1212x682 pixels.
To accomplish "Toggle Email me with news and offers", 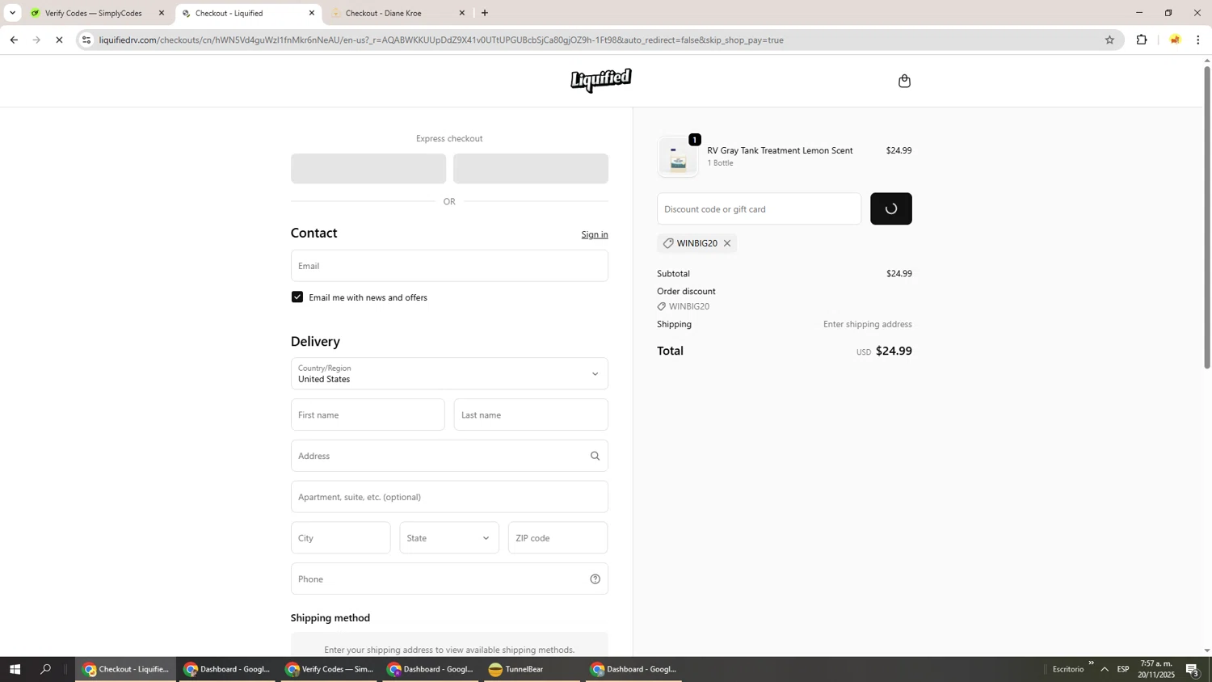I will (x=297, y=297).
